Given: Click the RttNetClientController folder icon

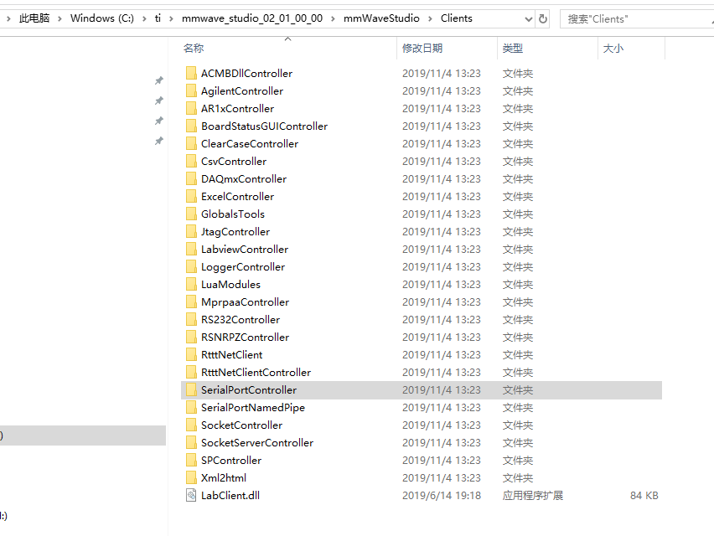Looking at the screenshot, I should point(191,372).
